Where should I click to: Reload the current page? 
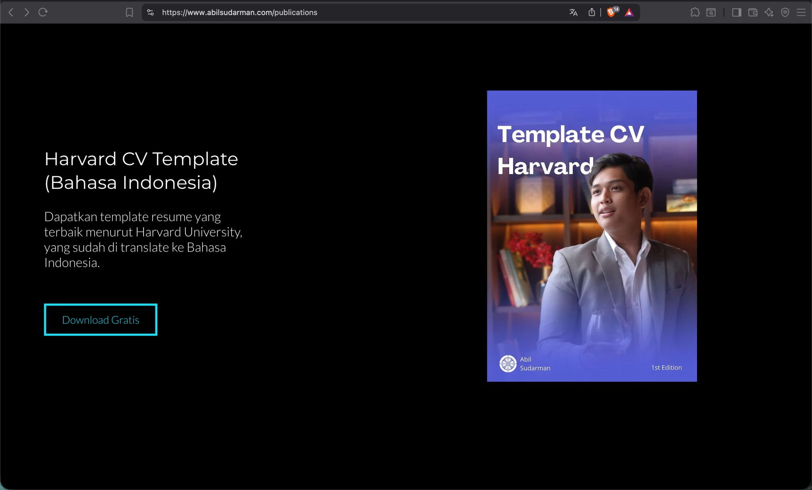[x=43, y=12]
